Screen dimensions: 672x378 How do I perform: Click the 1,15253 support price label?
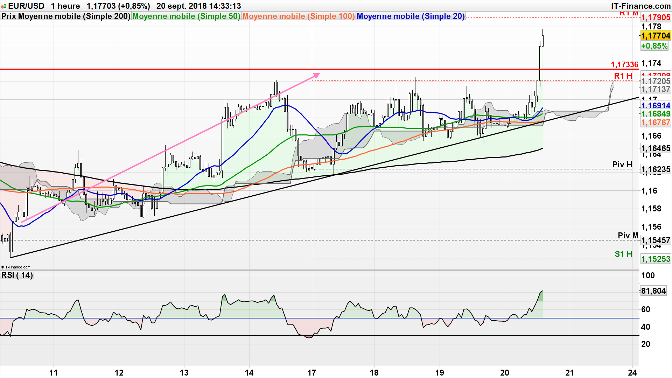pos(656,259)
